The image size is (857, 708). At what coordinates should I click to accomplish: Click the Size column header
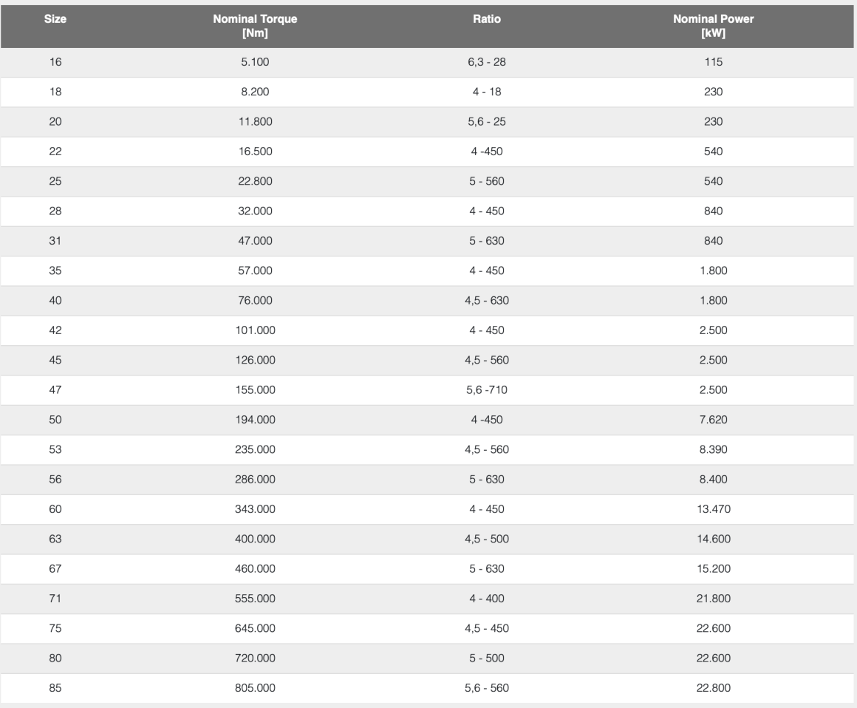tap(55, 20)
